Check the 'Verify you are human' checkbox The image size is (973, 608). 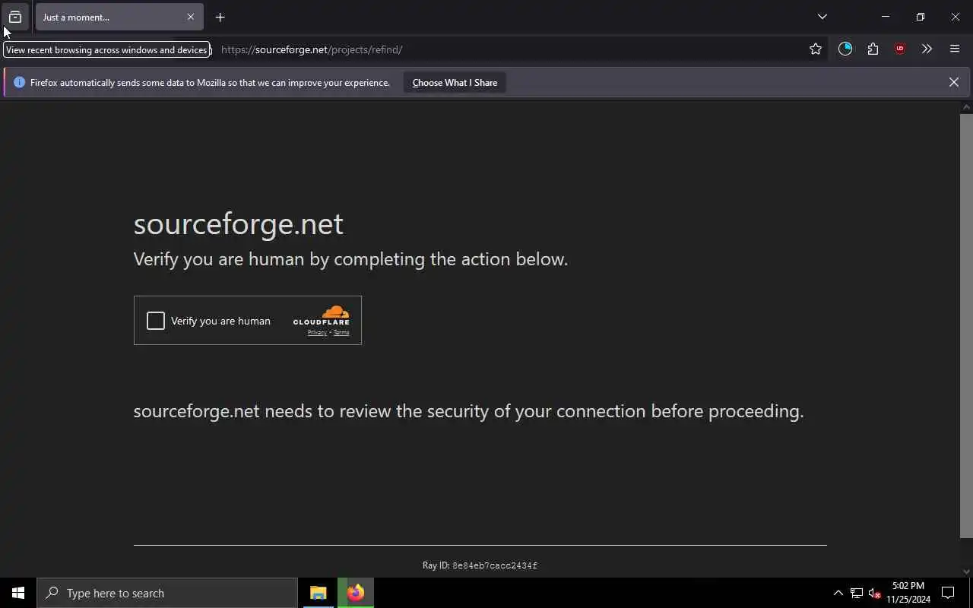(x=156, y=321)
